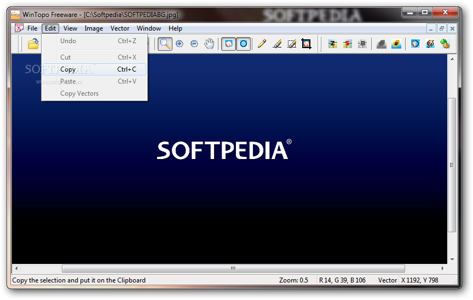
Task: Click the horizontal scrollbar right arrow
Action: click(442, 268)
